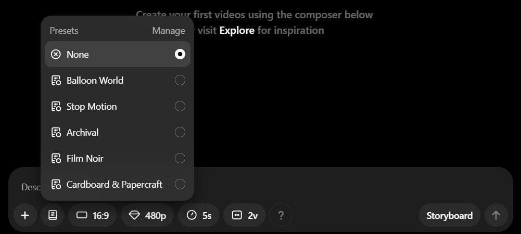This screenshot has height=234, width=521.
Task: Choose the None preset entry
Action: [78, 55]
